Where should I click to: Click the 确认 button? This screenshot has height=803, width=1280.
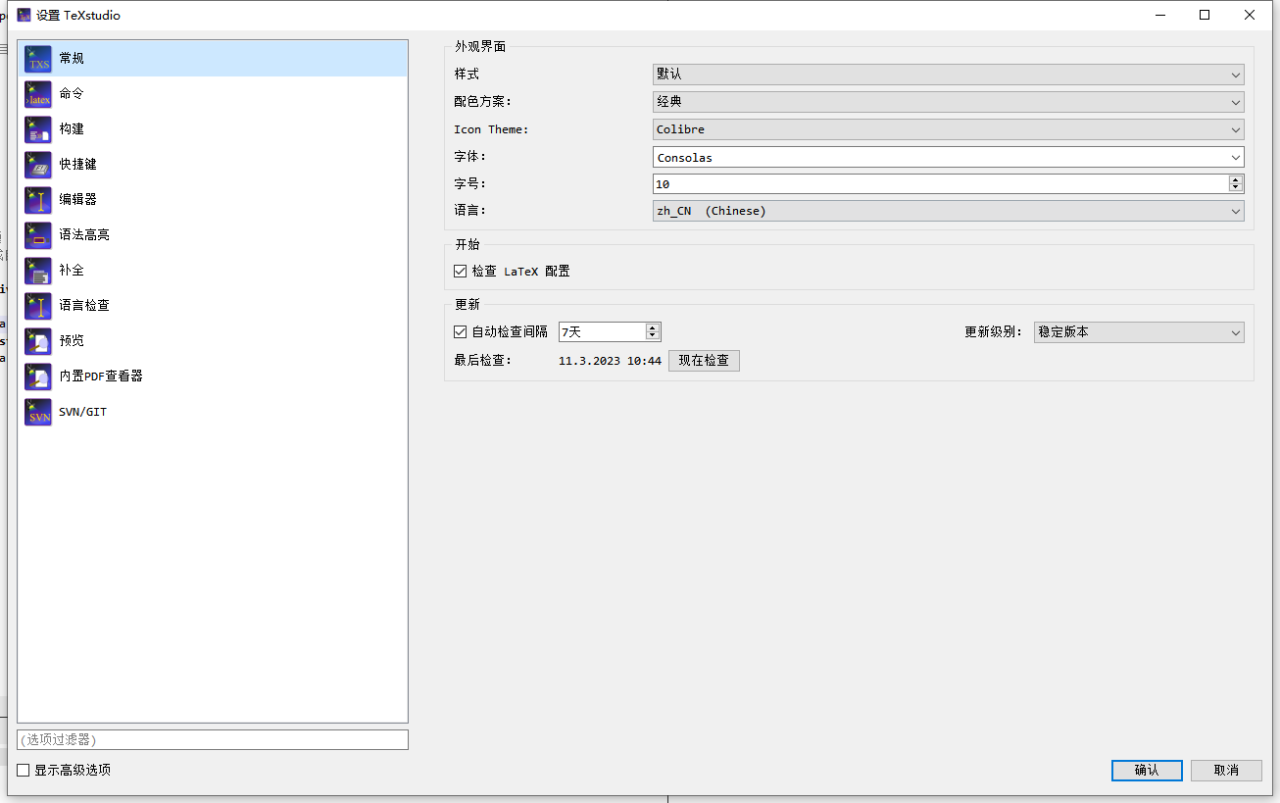tap(1147, 771)
